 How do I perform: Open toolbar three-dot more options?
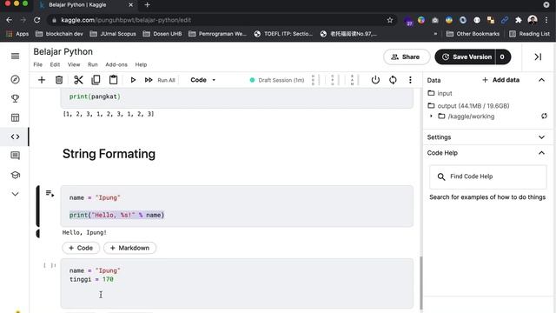[410, 80]
